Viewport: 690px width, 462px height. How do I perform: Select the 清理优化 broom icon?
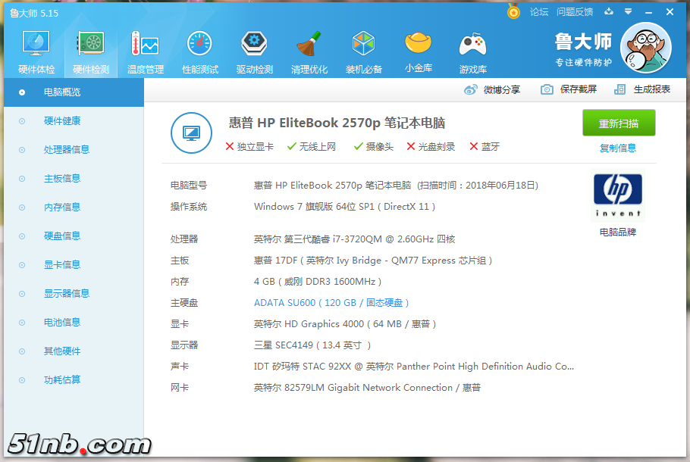(x=309, y=52)
